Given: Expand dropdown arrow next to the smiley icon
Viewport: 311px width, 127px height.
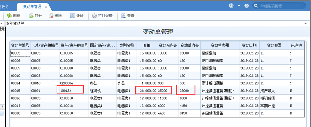Looking at the screenshot, I should (x=239, y=6).
